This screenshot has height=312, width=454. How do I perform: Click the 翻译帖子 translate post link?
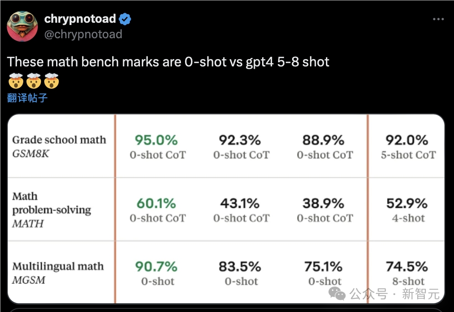click(x=27, y=98)
